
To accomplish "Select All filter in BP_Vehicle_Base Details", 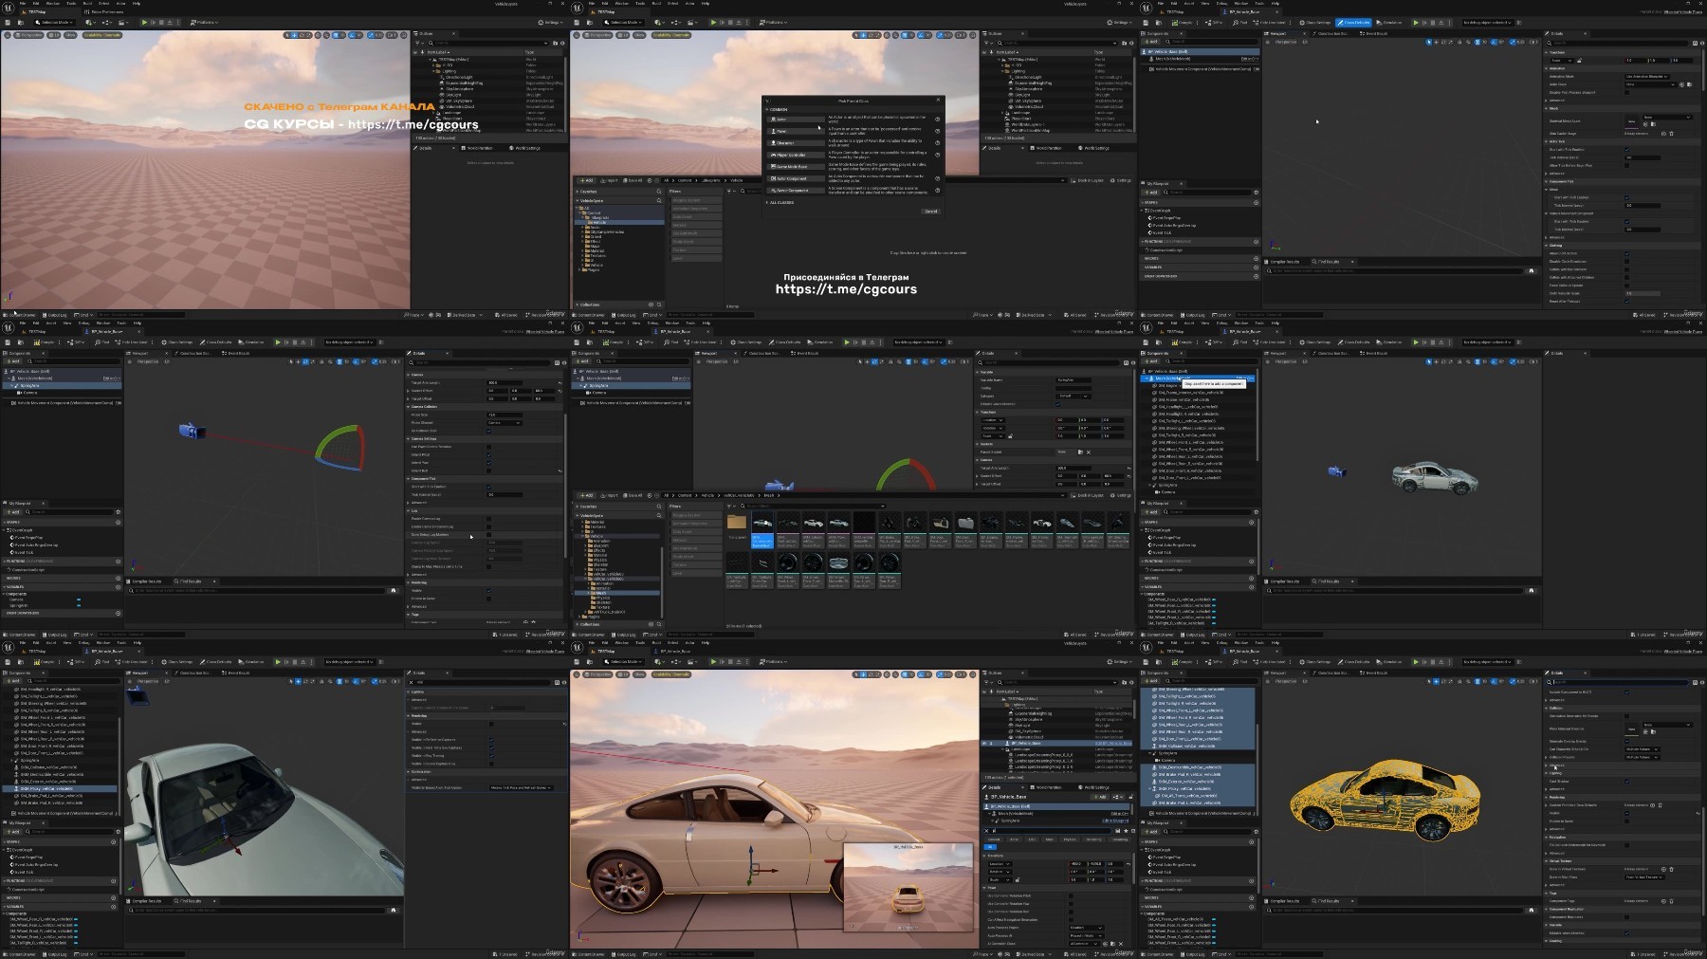I will pyautogui.click(x=990, y=847).
